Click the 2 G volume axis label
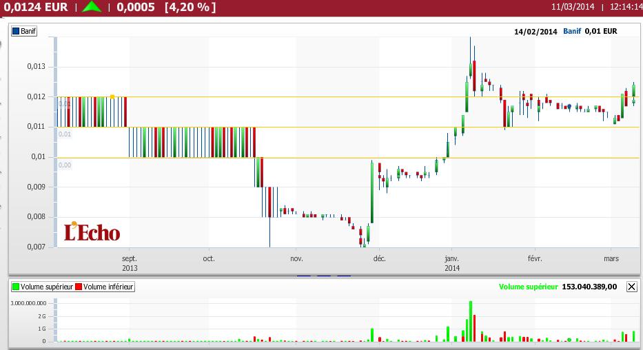 [42, 316]
